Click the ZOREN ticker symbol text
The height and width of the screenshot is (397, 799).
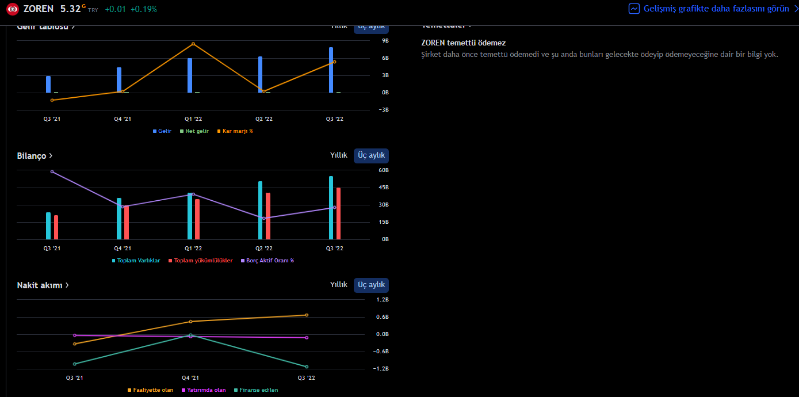(x=39, y=9)
